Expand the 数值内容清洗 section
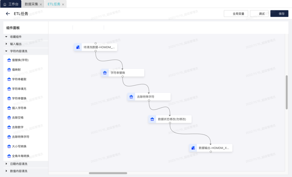 [x=6, y=171]
